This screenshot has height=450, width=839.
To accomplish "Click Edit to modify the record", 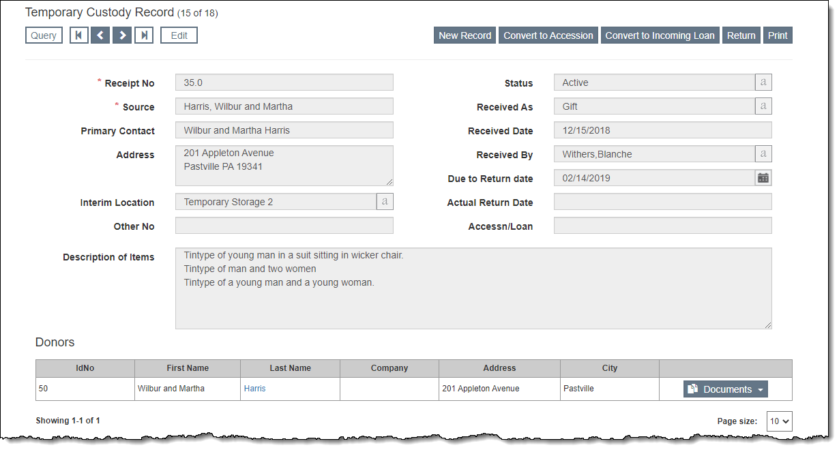I will coord(179,35).
